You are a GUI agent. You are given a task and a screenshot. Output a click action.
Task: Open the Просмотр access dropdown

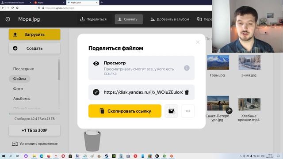click(141, 68)
